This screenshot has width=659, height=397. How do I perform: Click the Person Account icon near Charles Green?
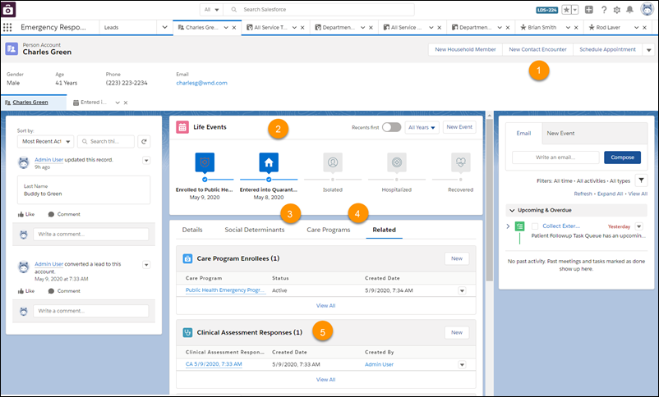click(12, 48)
